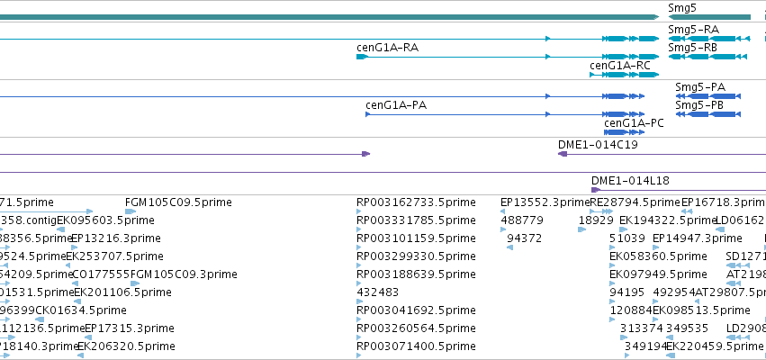
Task: Select the EK058360.5prime EST label
Action: [x=658, y=256]
